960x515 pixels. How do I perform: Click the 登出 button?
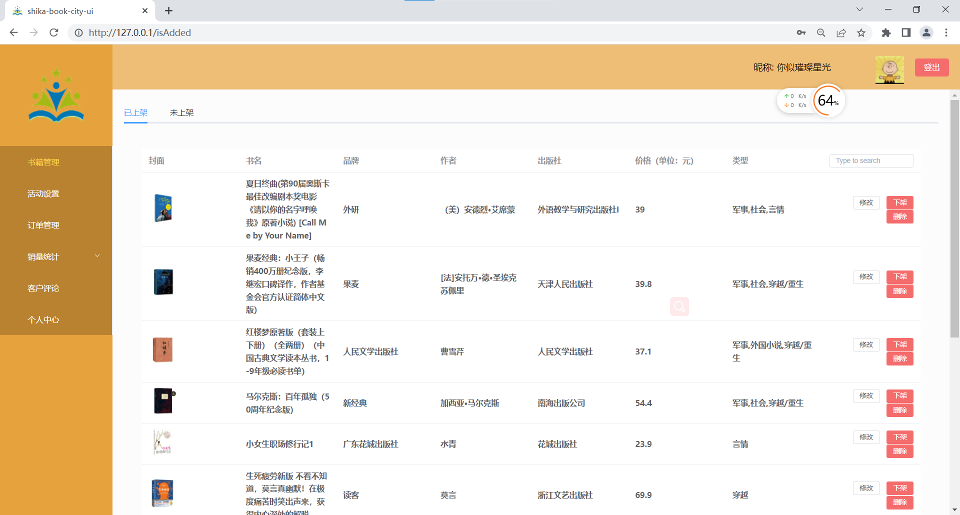tap(931, 67)
